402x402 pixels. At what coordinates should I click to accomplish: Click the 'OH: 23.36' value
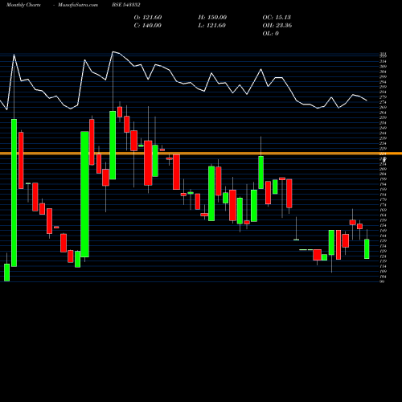[277, 26]
